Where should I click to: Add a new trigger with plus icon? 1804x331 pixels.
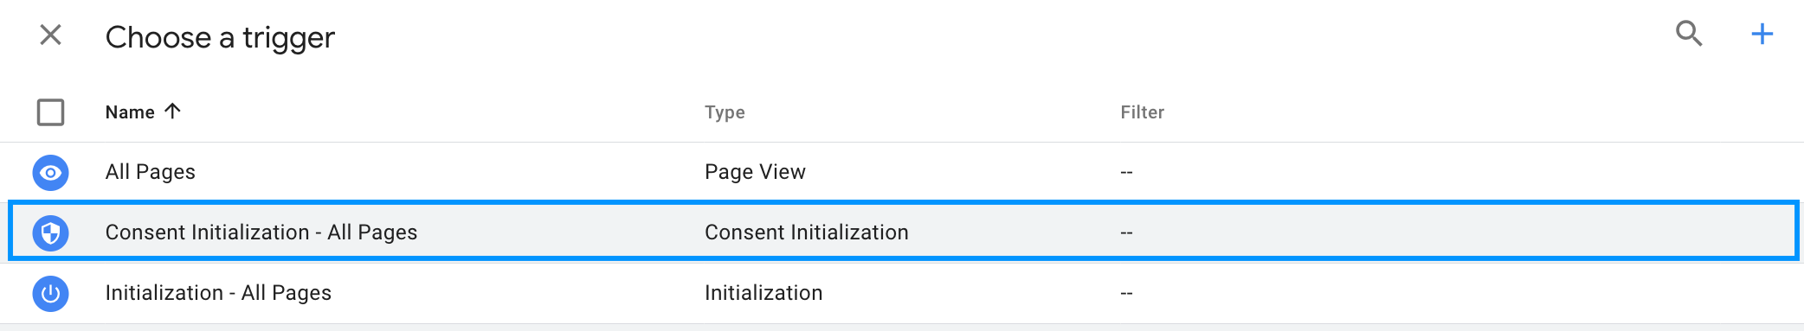coord(1762,34)
